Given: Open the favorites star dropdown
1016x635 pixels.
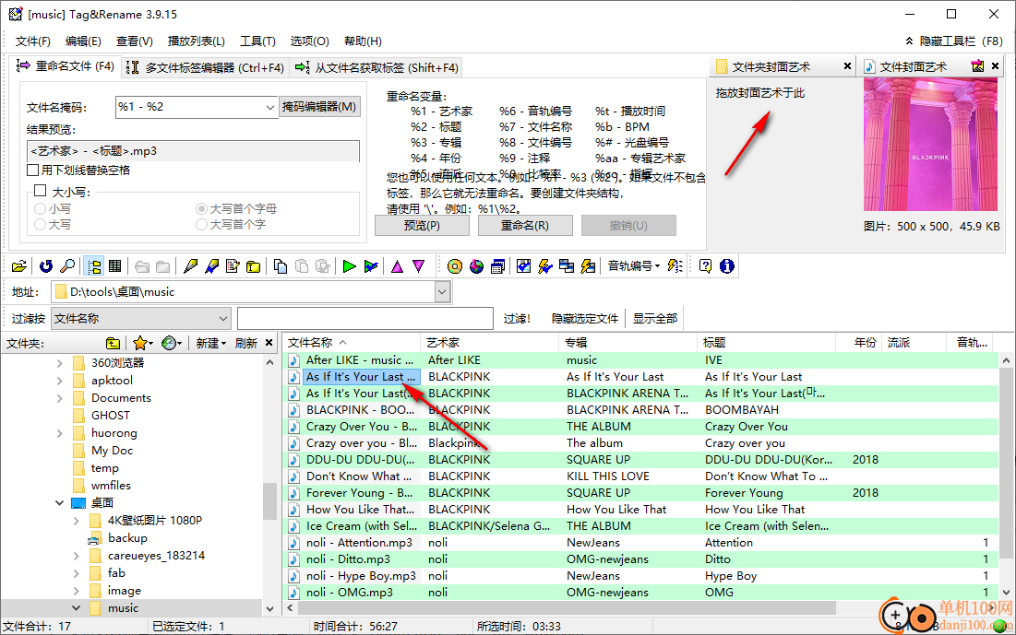Looking at the screenshot, I should (142, 343).
